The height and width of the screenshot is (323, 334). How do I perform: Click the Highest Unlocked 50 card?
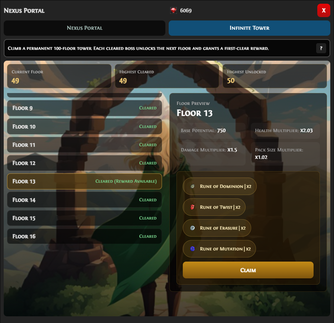[x=275, y=76]
